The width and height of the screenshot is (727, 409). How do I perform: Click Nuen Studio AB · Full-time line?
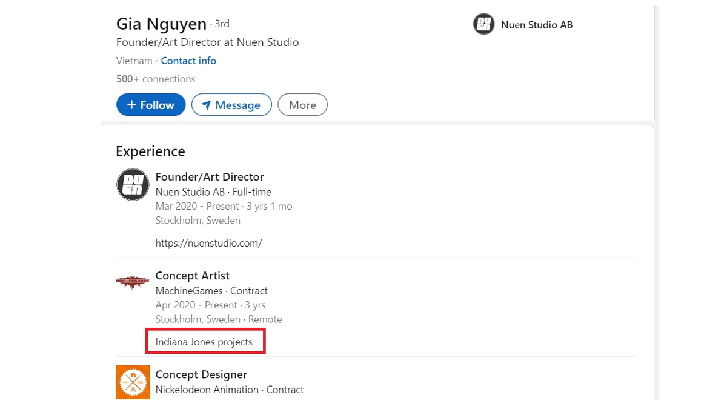[x=213, y=192]
